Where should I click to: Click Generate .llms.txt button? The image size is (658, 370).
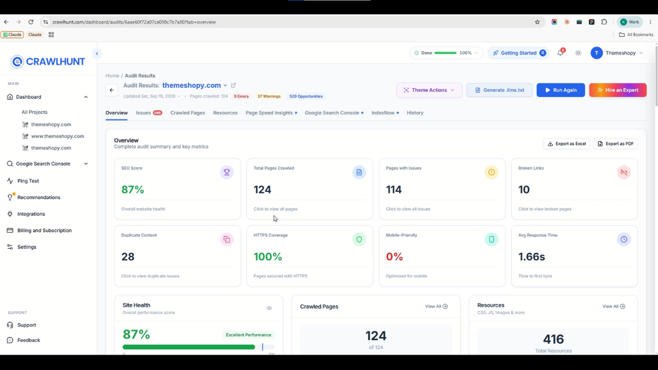(500, 90)
